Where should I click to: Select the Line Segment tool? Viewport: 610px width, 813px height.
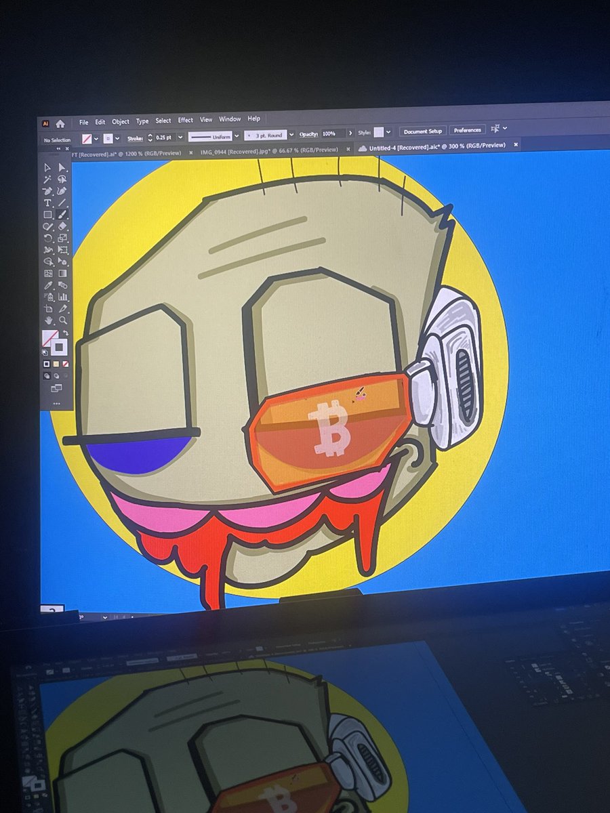pyautogui.click(x=62, y=203)
